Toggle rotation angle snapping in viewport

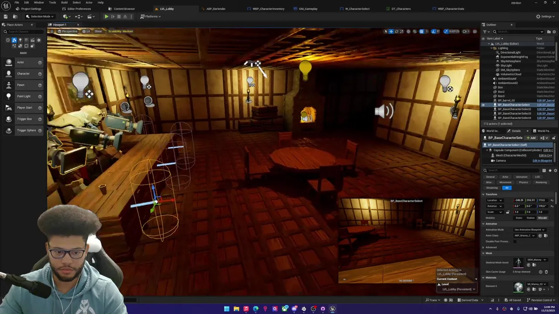click(x=434, y=31)
